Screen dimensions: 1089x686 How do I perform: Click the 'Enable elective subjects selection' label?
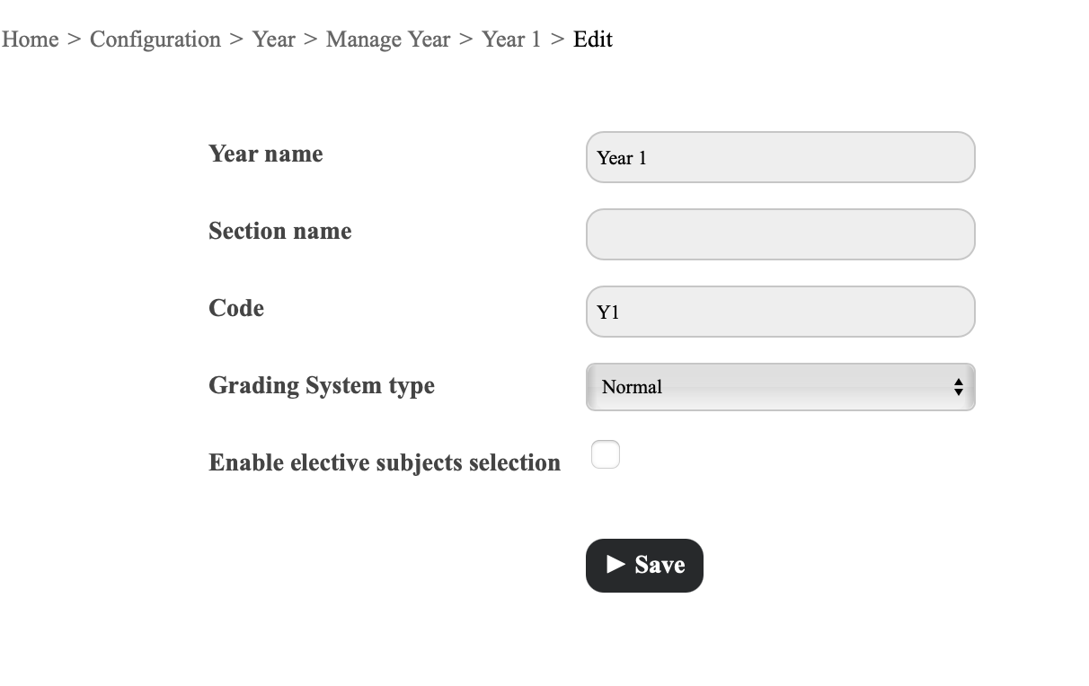[385, 462]
